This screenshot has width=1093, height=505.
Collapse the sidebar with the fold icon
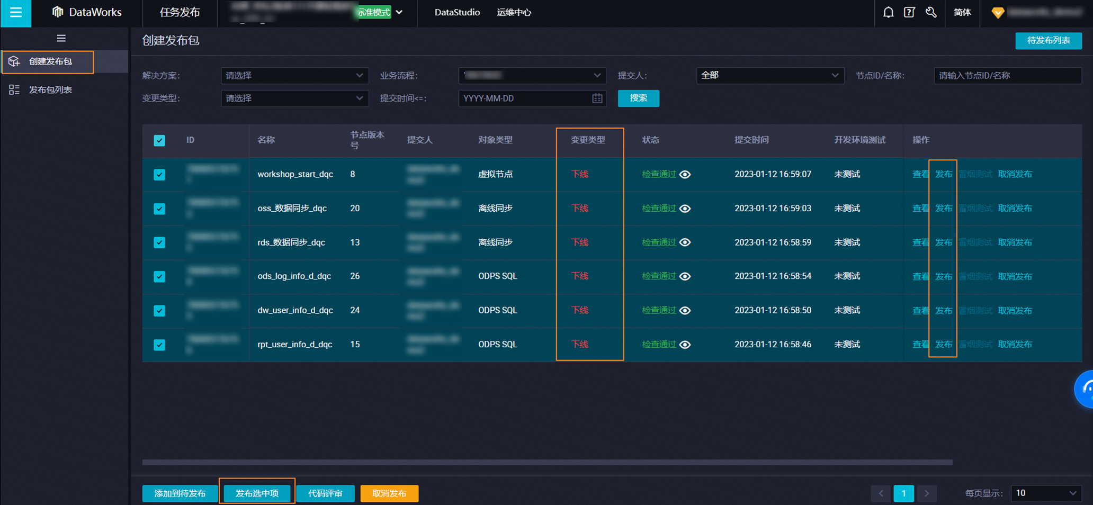point(61,38)
